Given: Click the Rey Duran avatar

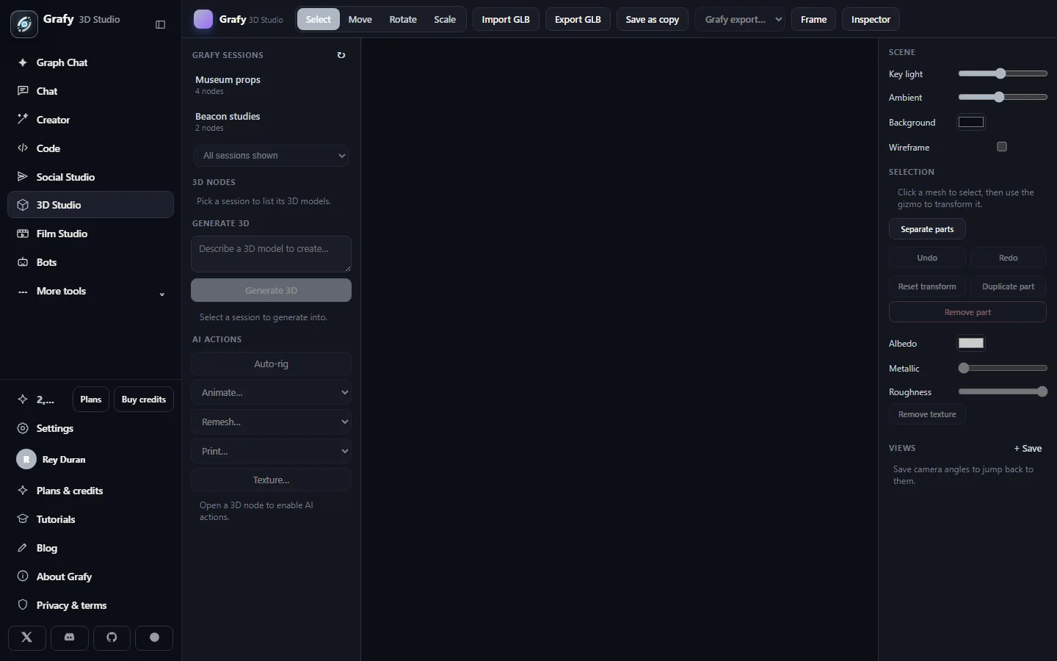Looking at the screenshot, I should coord(26,460).
